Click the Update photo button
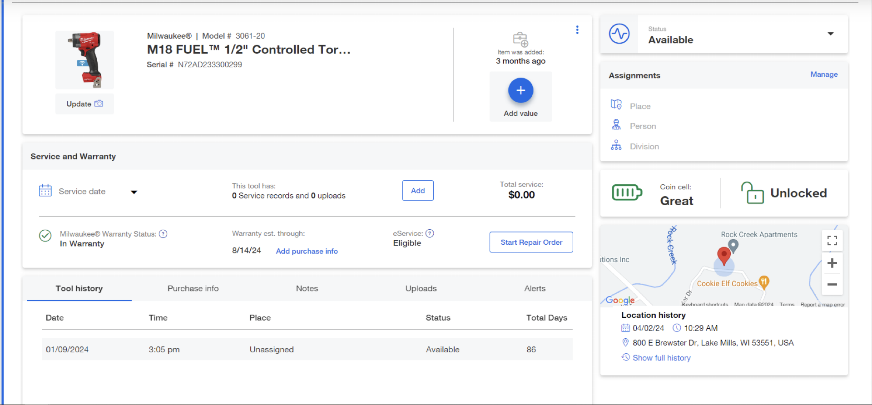872x405 pixels. 84,104
